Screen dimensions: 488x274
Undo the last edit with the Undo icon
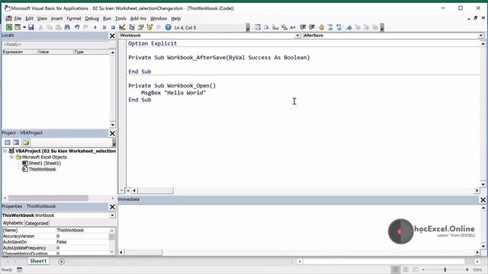point(77,27)
